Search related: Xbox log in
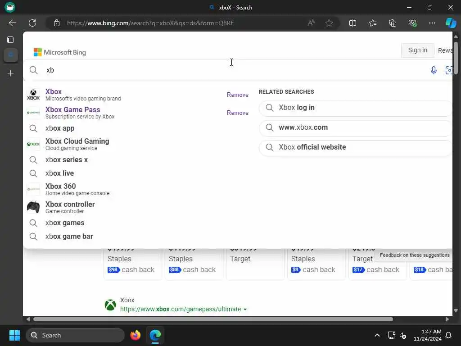461x346 pixels. (356, 108)
